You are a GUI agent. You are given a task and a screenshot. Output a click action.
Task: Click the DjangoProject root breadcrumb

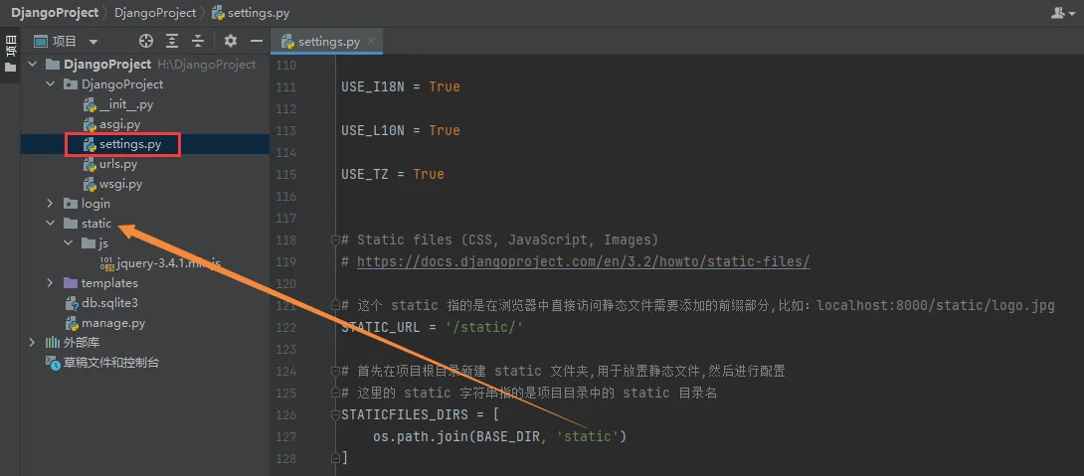(55, 13)
